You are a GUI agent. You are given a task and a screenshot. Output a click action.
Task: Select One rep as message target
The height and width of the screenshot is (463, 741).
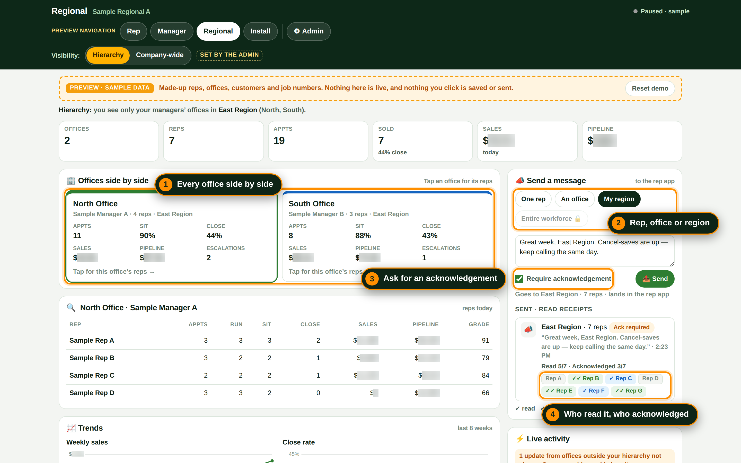point(533,199)
